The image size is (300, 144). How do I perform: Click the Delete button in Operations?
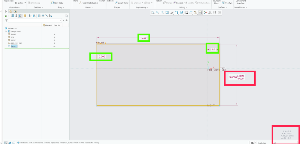[x=19, y=3]
